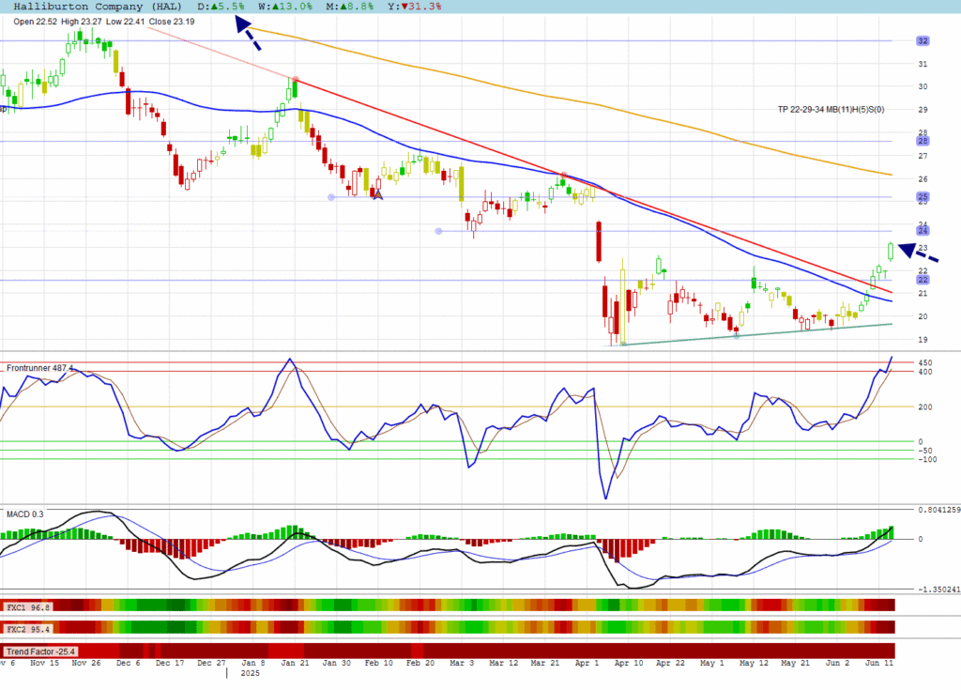The width and height of the screenshot is (961, 690).
Task: Click the Jun 2 date label
Action: (838, 663)
